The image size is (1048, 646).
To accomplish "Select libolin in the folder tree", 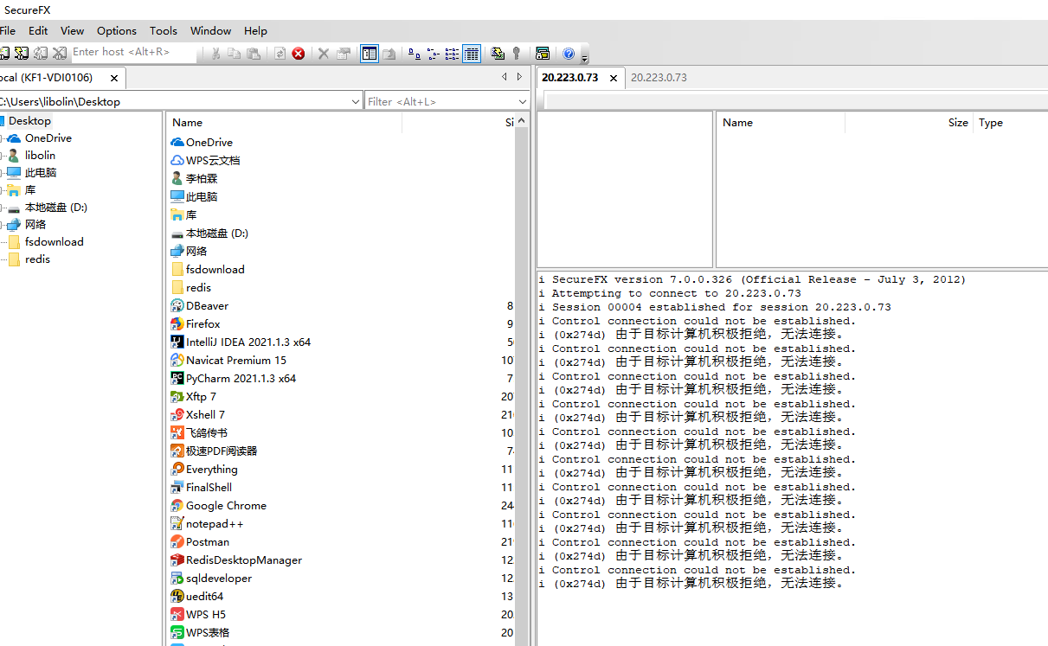I will 40,156.
